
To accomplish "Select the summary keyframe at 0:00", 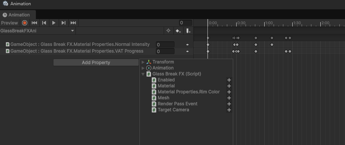I will pyautogui.click(x=208, y=38).
